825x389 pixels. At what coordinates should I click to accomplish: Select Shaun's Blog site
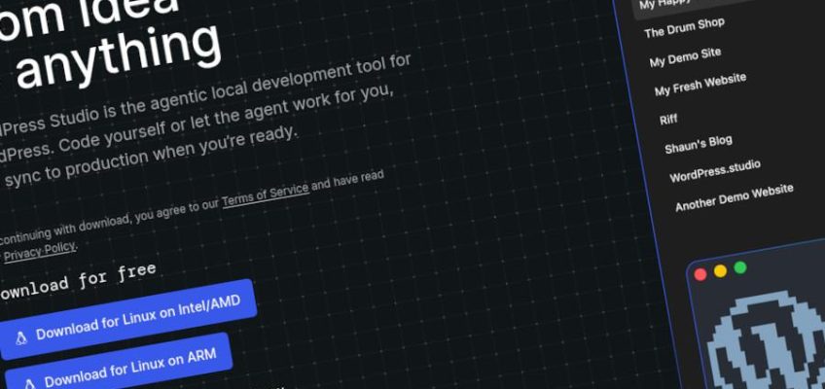699,144
